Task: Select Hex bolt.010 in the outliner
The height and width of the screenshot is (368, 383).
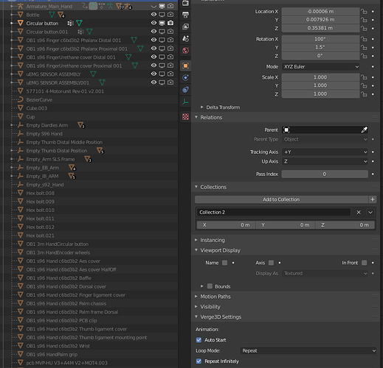Action: [x=41, y=210]
